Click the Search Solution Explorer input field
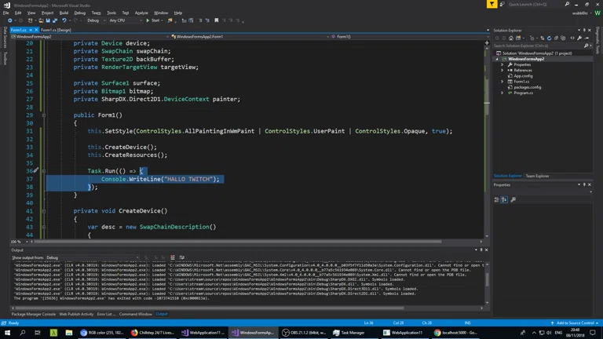This screenshot has height=339, width=603. point(538,46)
